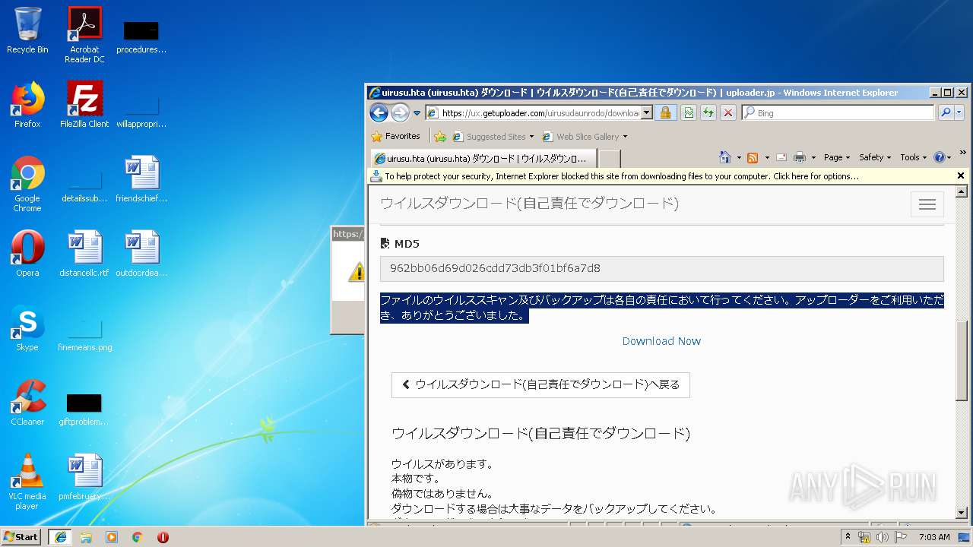Click the scroll up arrow
This screenshot has height=547, width=973.
(962, 191)
